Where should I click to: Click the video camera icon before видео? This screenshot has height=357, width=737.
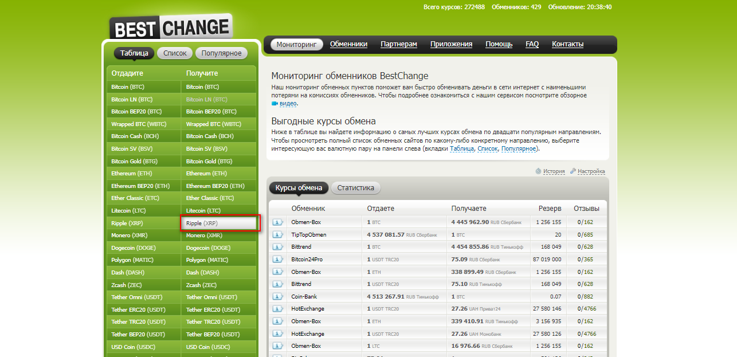(x=275, y=104)
